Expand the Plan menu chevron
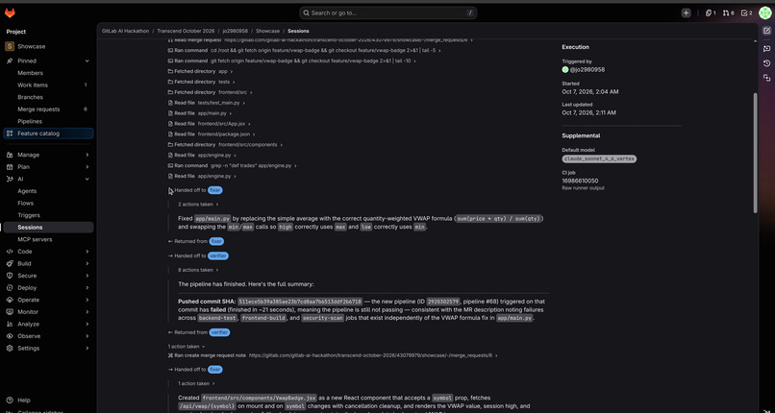 click(x=87, y=167)
